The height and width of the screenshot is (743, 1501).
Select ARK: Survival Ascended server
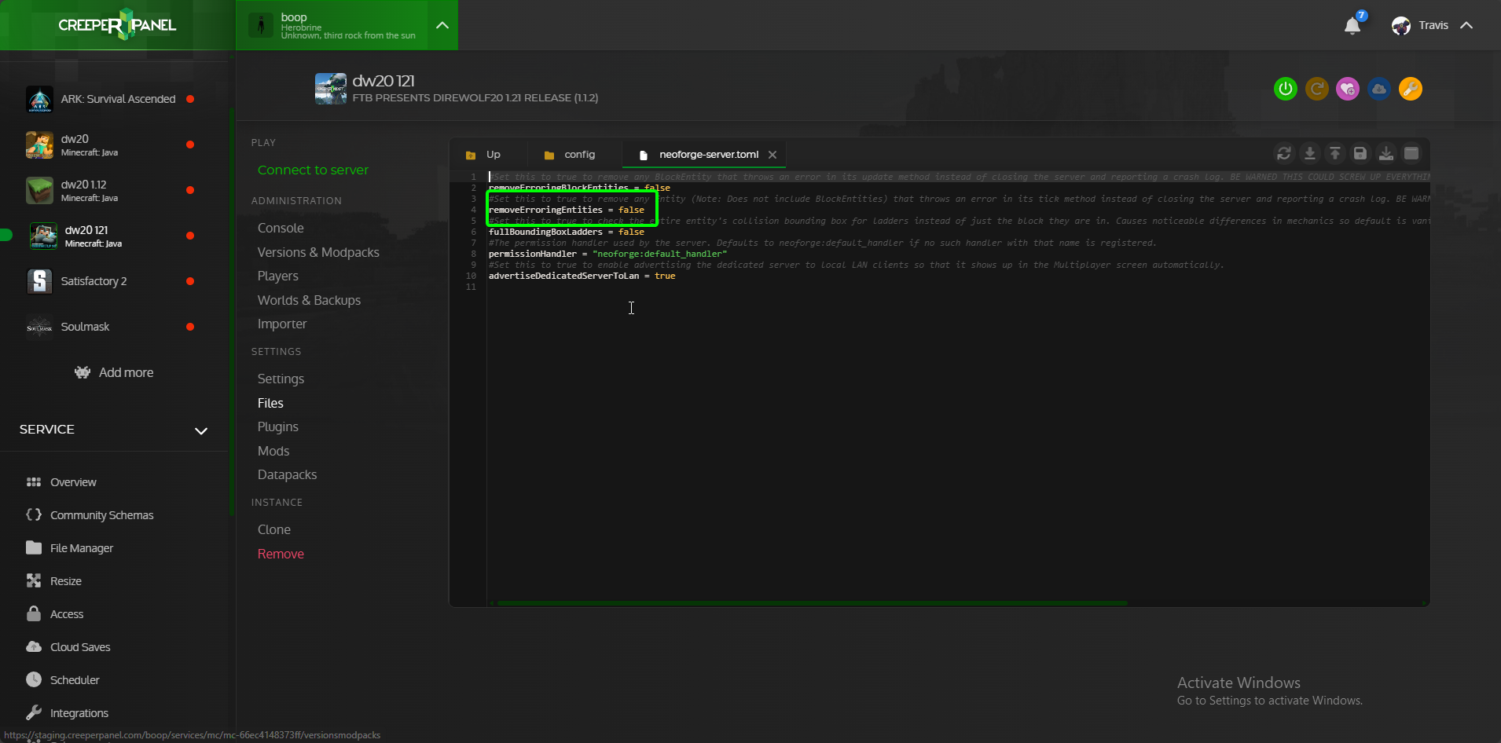(110, 99)
